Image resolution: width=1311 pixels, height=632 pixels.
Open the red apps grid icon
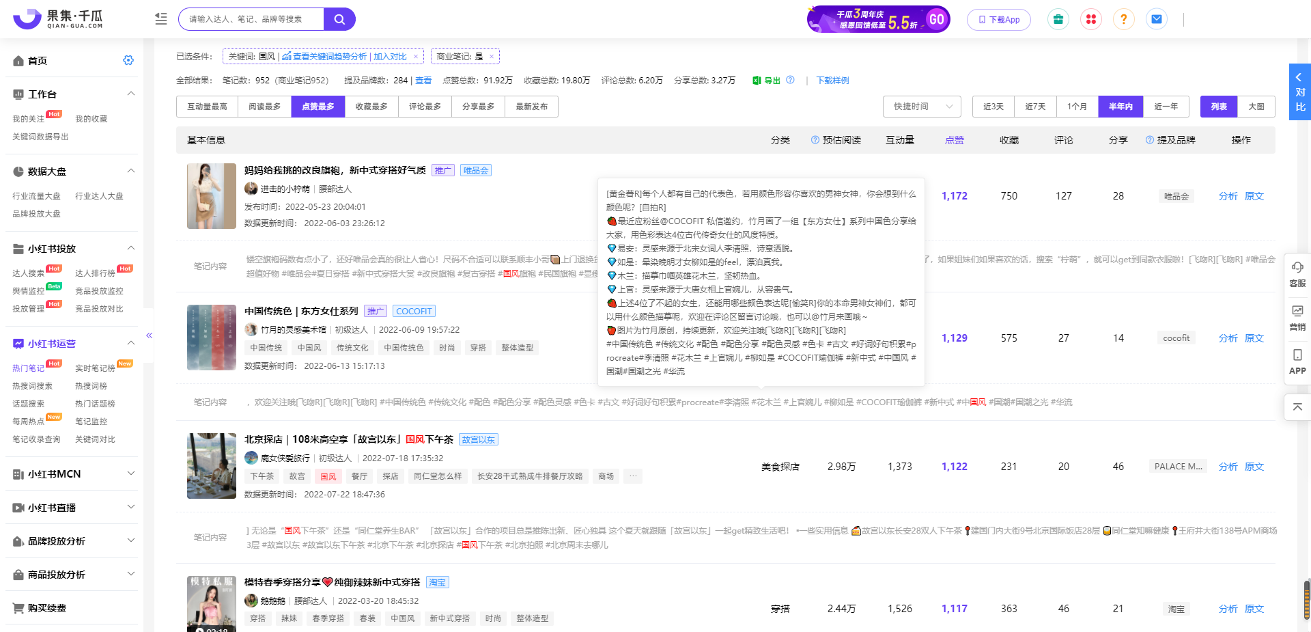click(1090, 19)
